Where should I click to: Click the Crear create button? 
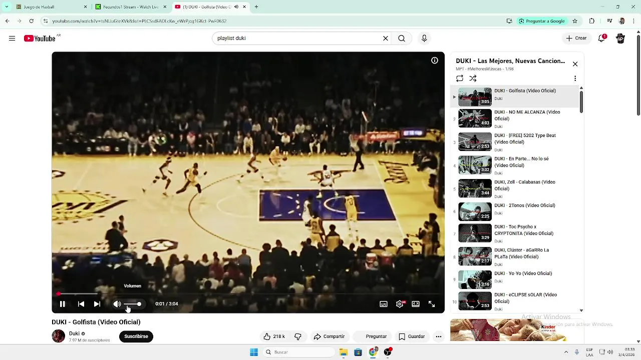[576, 38]
